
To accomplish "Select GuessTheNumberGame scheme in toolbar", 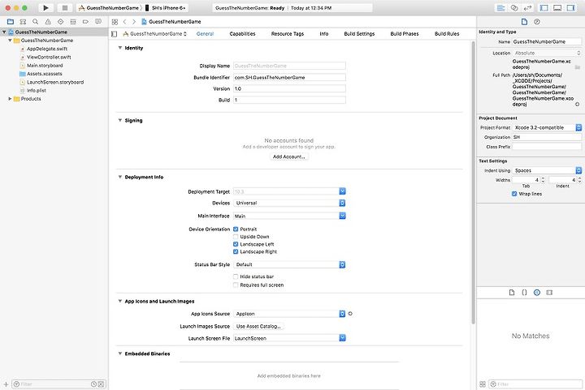I will [109, 8].
